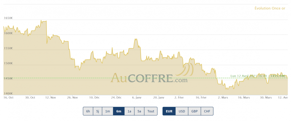291x121 pixels.
Task: Click the 12. Nov date label
Action: pyautogui.click(x=50, y=97)
